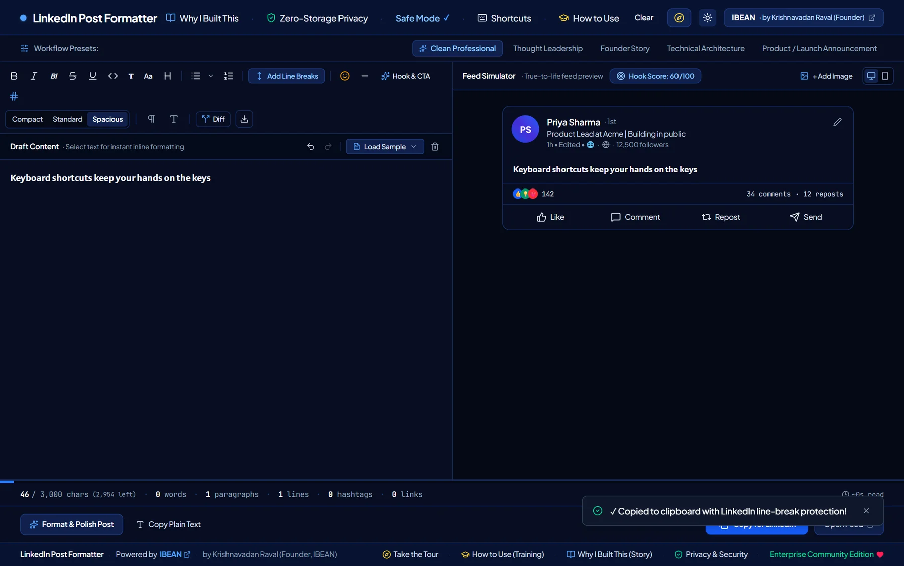The image size is (904, 566).
Task: Select Standard spacing option
Action: point(67,119)
